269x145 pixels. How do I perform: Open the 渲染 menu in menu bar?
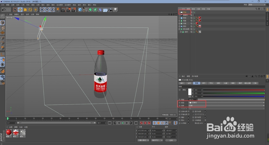pos(48,5)
